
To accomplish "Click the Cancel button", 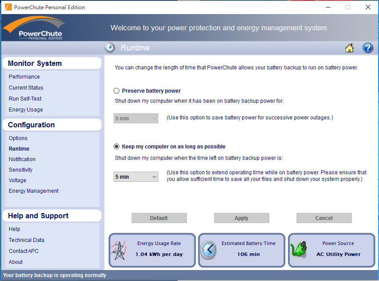I will pos(324,218).
